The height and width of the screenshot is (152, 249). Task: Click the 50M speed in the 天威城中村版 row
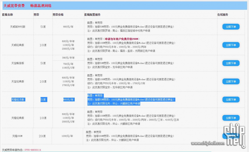coord(43,27)
